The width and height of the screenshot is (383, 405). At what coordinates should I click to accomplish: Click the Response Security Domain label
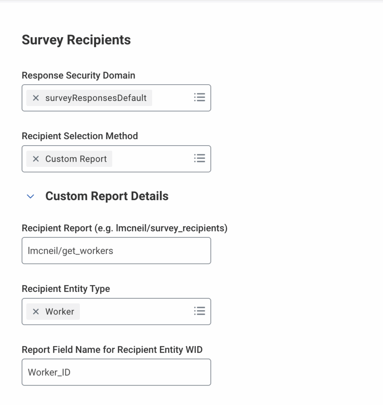79,76
